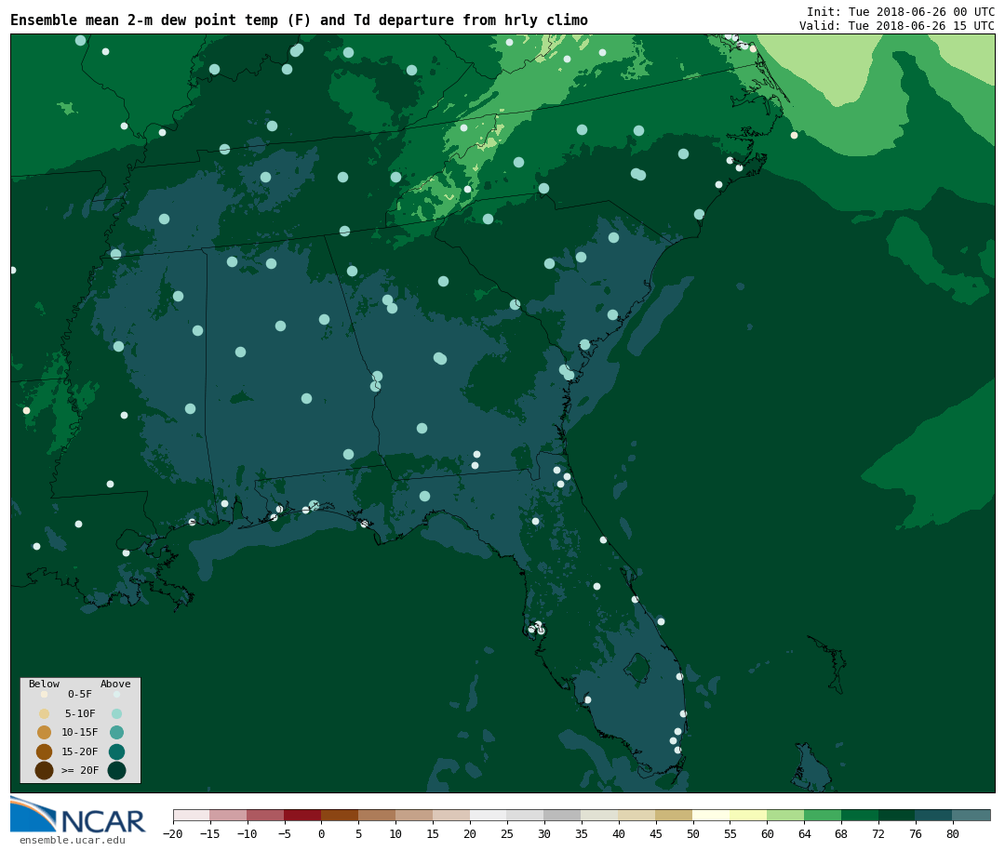The width and height of the screenshot is (1005, 851).
Task: Click the 'Init: Tue 2018-06-26 00 UTC' text
Action: 901,11
